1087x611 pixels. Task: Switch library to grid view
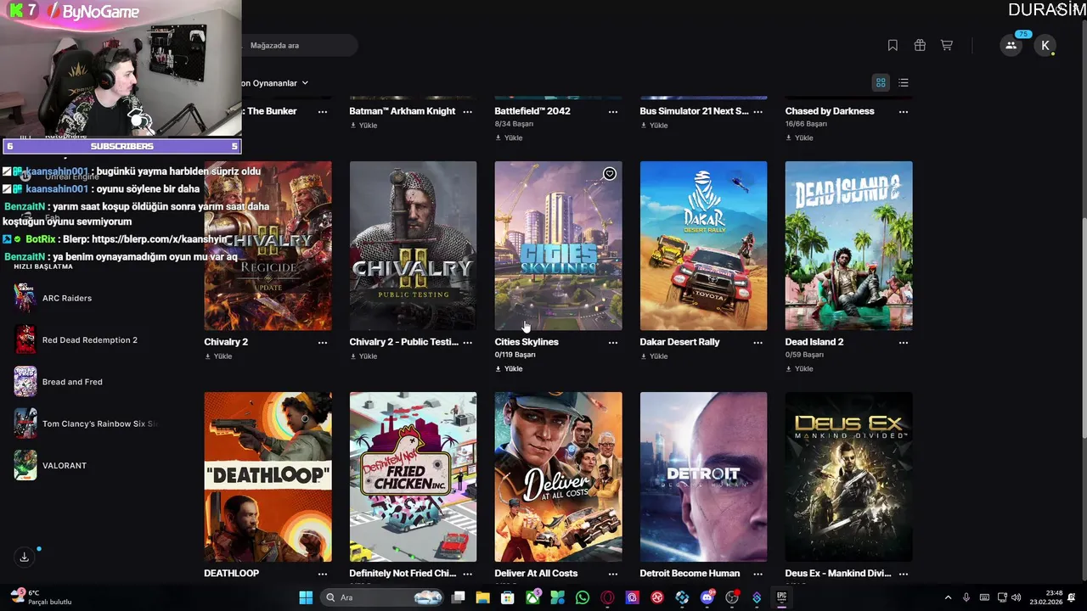click(x=881, y=82)
